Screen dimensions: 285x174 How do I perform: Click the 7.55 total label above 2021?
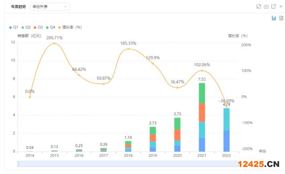[202, 79]
